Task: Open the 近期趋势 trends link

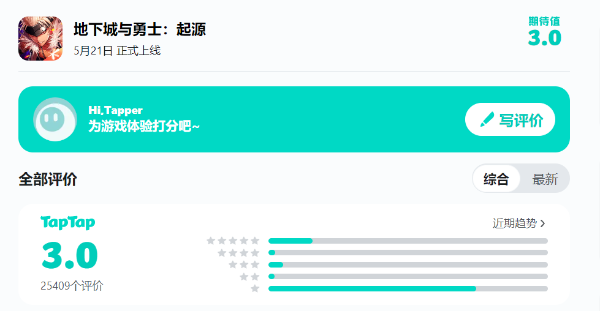Action: click(x=515, y=223)
